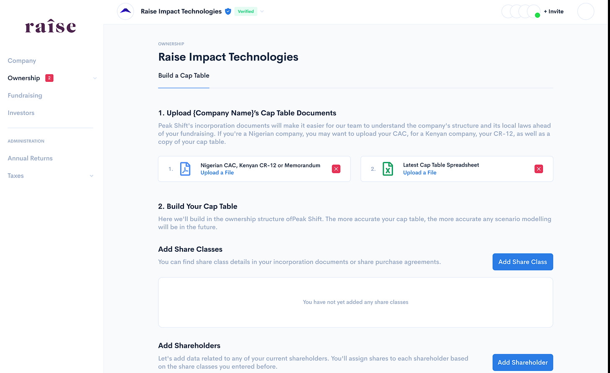Screen dimensions: 610x373
Task: Open the Verified status dropdown chevron
Action: tap(262, 11)
